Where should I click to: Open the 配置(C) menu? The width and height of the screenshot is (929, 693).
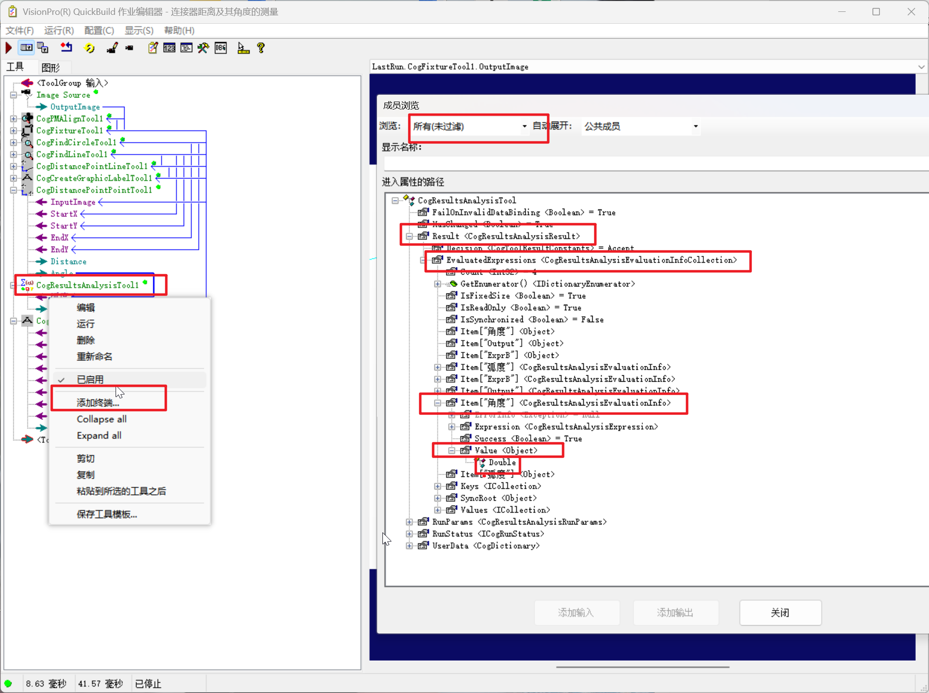click(99, 30)
